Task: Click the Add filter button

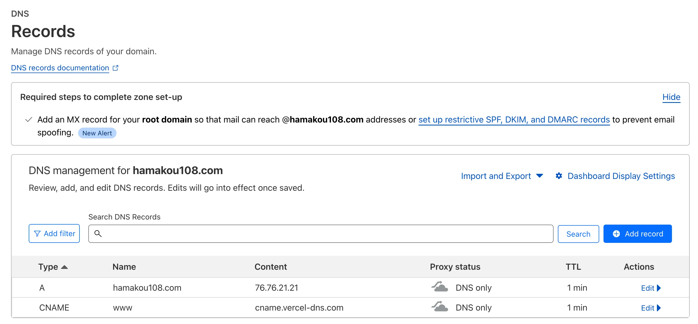Action: [x=54, y=233]
